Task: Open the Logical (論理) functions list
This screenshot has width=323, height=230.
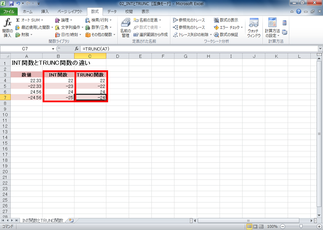Action: click(64, 20)
